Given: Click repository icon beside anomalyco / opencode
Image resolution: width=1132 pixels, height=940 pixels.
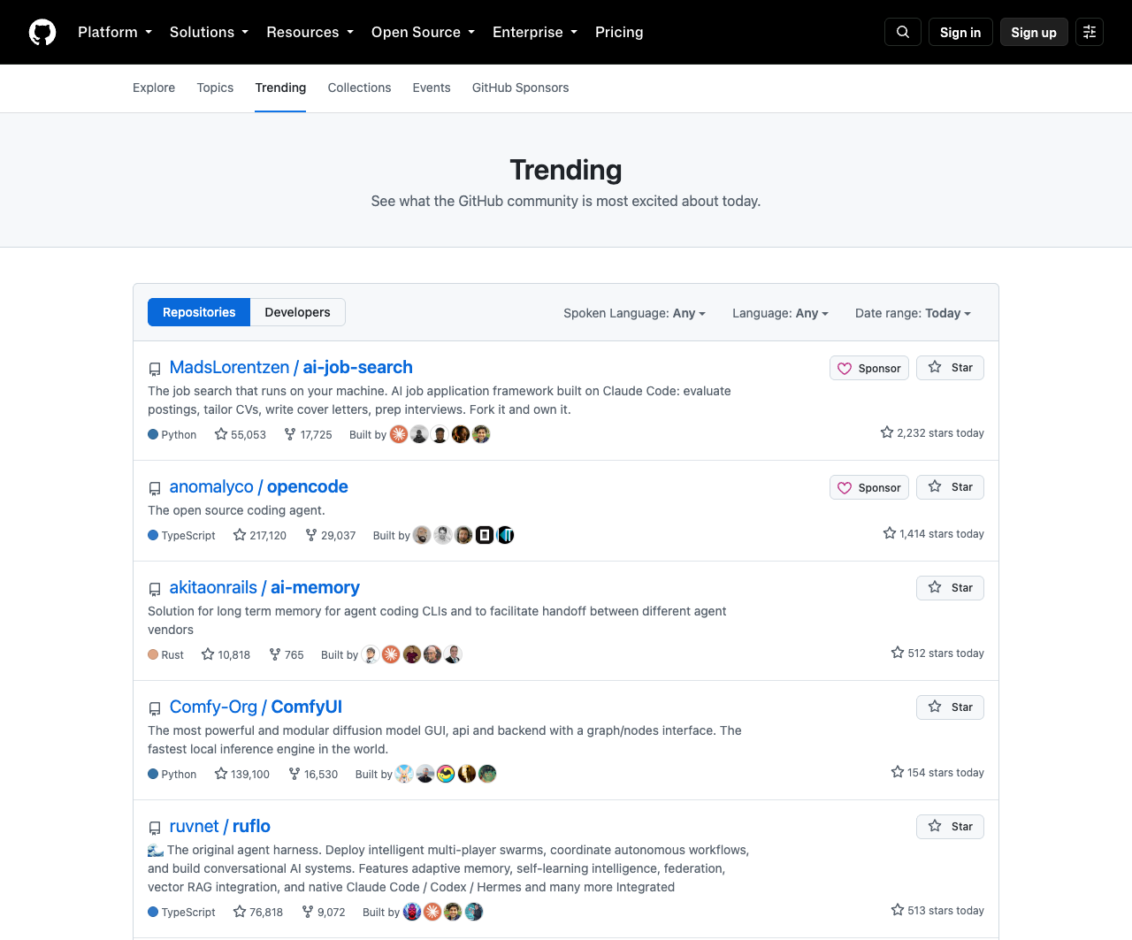Looking at the screenshot, I should pos(155,488).
